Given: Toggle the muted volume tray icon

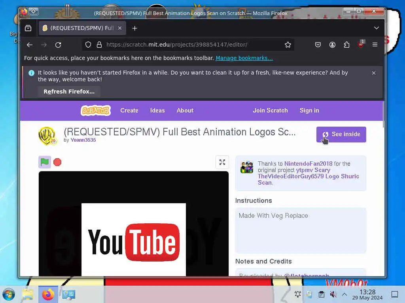Looking at the screenshot, I should click(x=333, y=294).
